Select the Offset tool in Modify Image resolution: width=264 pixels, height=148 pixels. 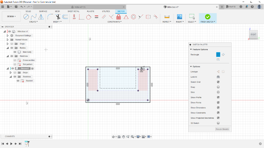pos(65,17)
